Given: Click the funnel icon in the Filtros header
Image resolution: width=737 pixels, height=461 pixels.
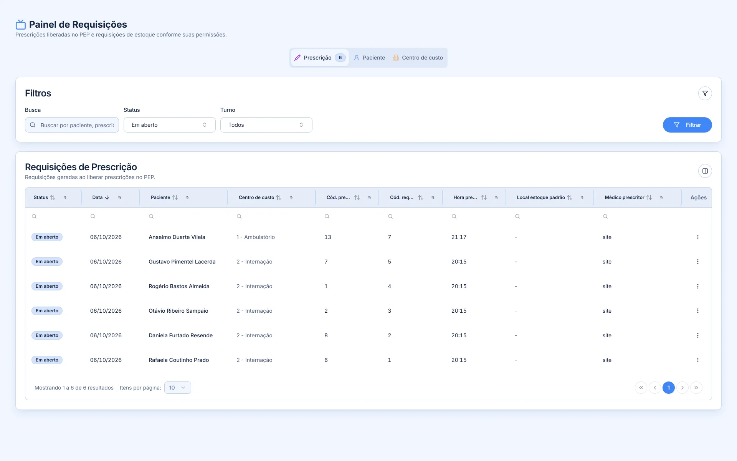Looking at the screenshot, I should coord(705,93).
